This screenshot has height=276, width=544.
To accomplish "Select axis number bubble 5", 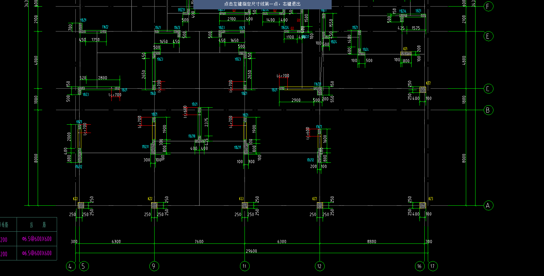I will [x=84, y=266].
